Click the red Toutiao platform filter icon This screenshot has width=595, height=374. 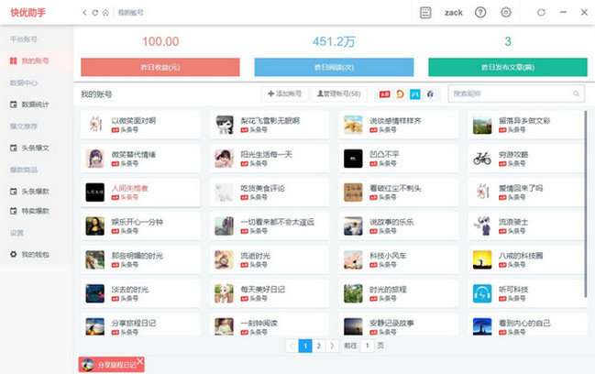(383, 93)
